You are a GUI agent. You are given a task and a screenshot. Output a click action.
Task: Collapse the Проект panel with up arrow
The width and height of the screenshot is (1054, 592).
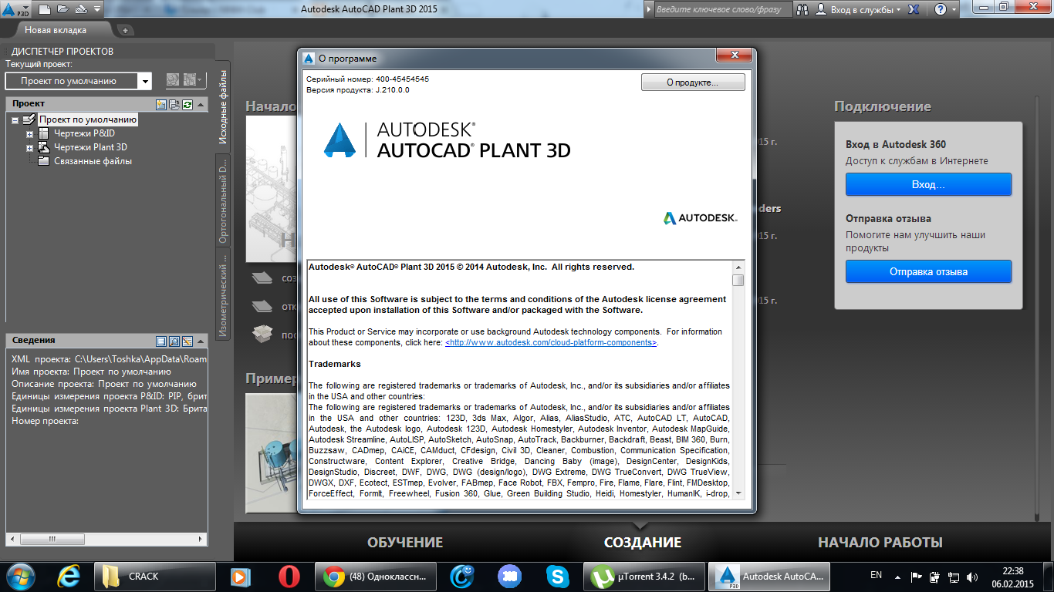pos(201,104)
